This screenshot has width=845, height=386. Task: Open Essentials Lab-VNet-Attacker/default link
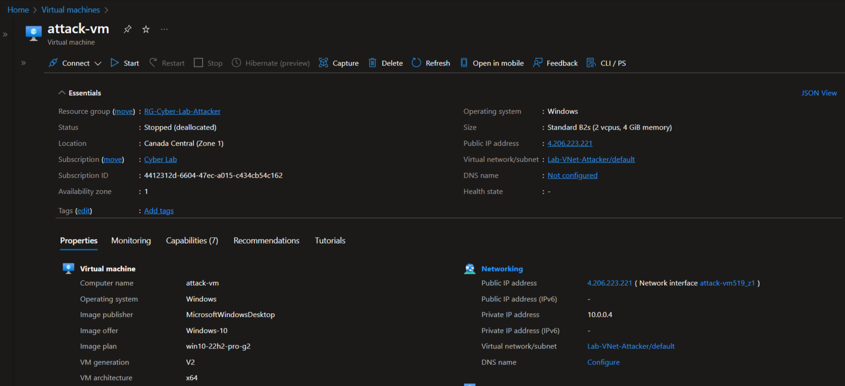(x=591, y=159)
